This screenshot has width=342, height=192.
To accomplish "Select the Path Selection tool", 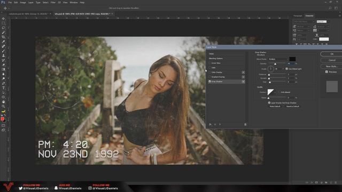I will tap(3, 92).
